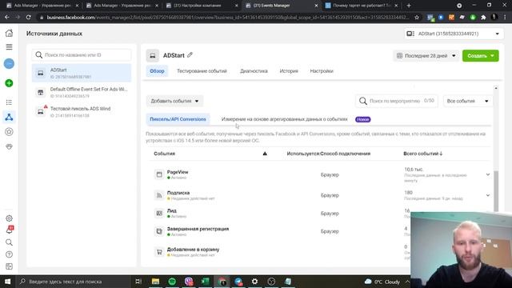512x288 pixels.
Task: Open the Все события filter dropdown
Action: (467, 101)
